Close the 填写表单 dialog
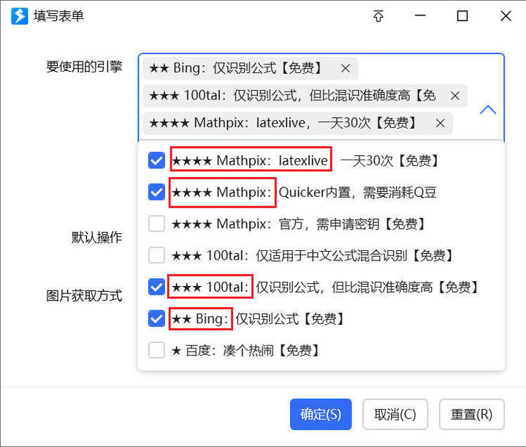This screenshot has height=447, width=526. coord(506,16)
